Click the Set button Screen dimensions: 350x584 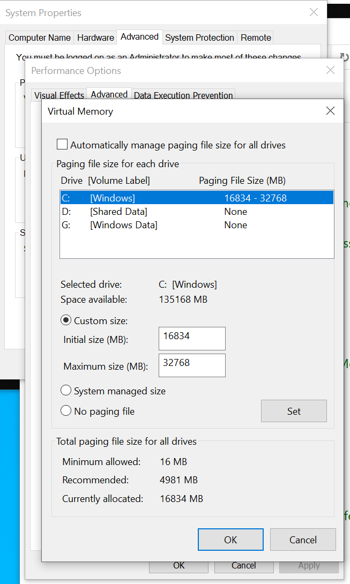(x=294, y=411)
